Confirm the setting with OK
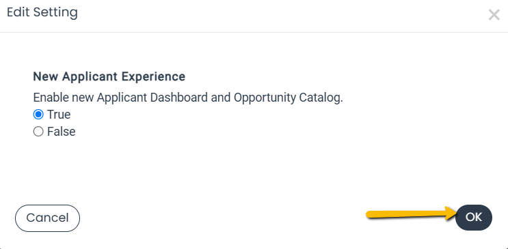This screenshot has width=508, height=249. (474, 218)
